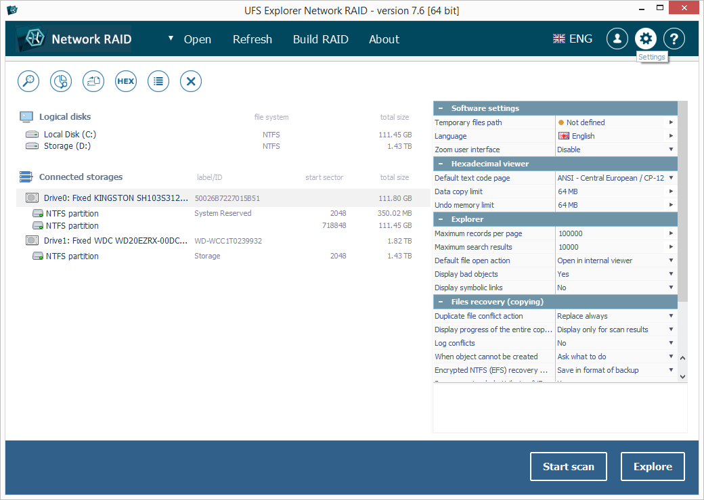Viewport: 704px width, 500px height.
Task: Open the HEX viewer tool
Action: (x=126, y=81)
